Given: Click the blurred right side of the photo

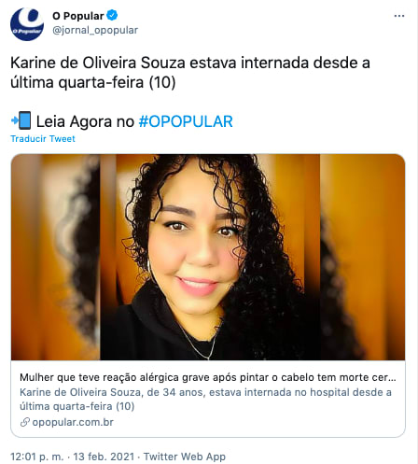Looking at the screenshot, I should (362, 257).
